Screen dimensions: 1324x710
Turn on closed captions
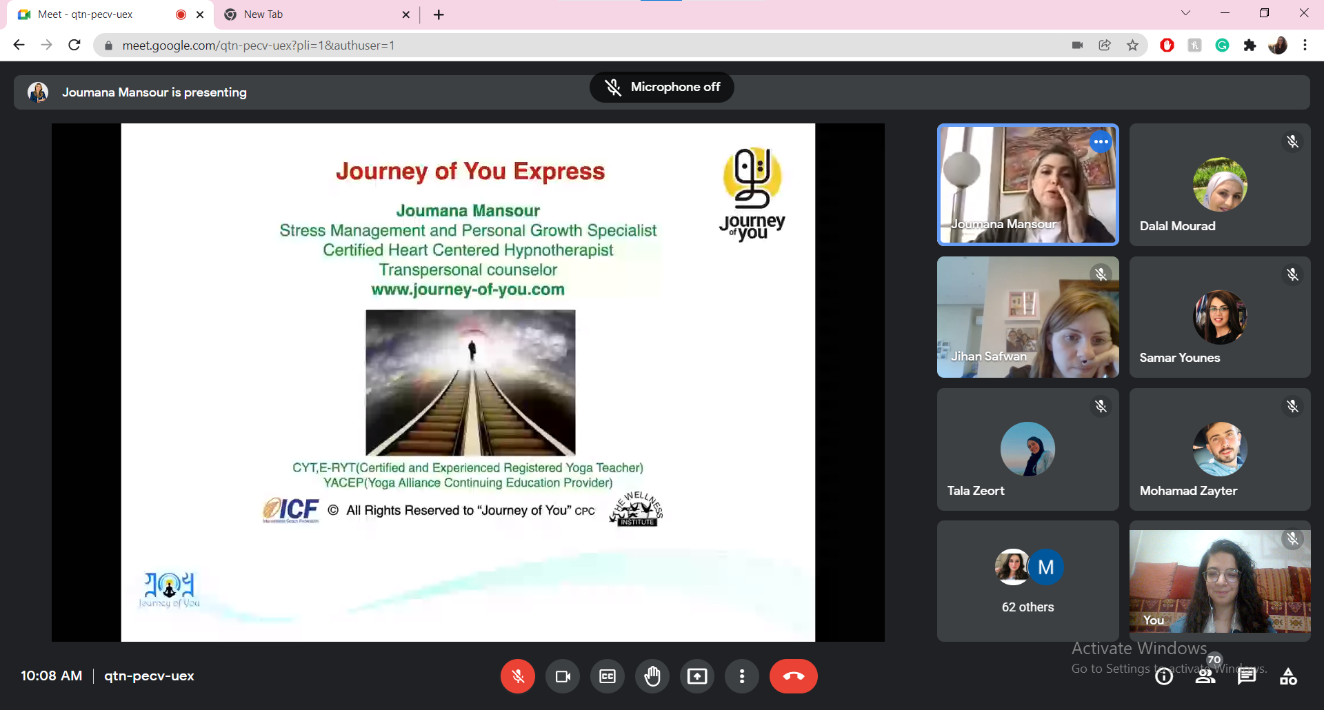tap(608, 676)
